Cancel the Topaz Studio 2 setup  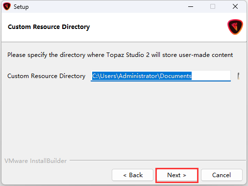(222, 175)
